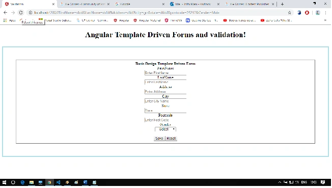Open the volume tray icon
The image size is (332, 188).
297,182
